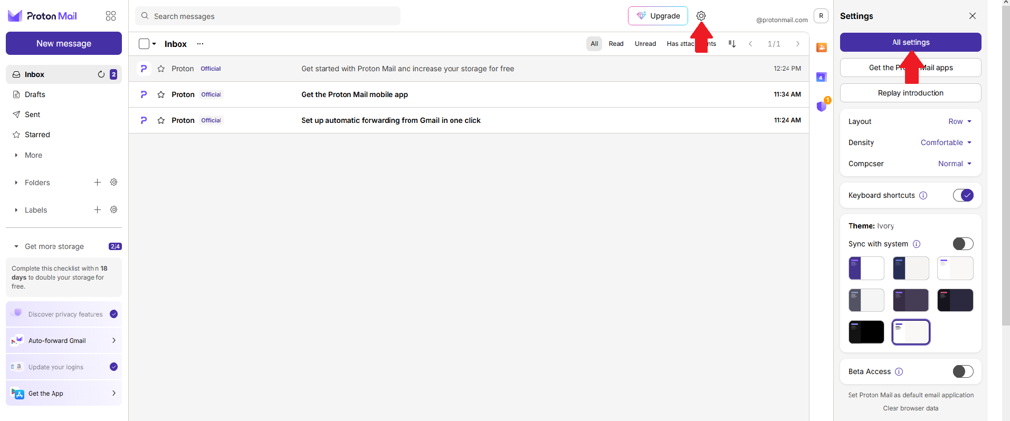Screen dimensions: 1010x421
Task: Open the Contacts side panel icon
Action: click(x=821, y=47)
